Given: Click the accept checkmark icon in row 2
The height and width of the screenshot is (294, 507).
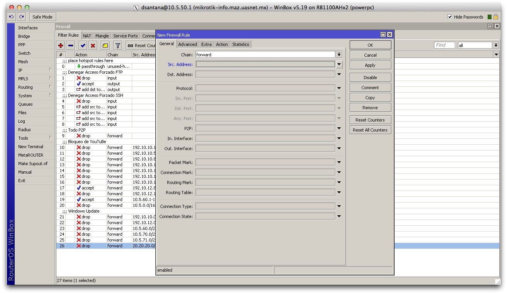Looking at the screenshot, I should tap(78, 84).
